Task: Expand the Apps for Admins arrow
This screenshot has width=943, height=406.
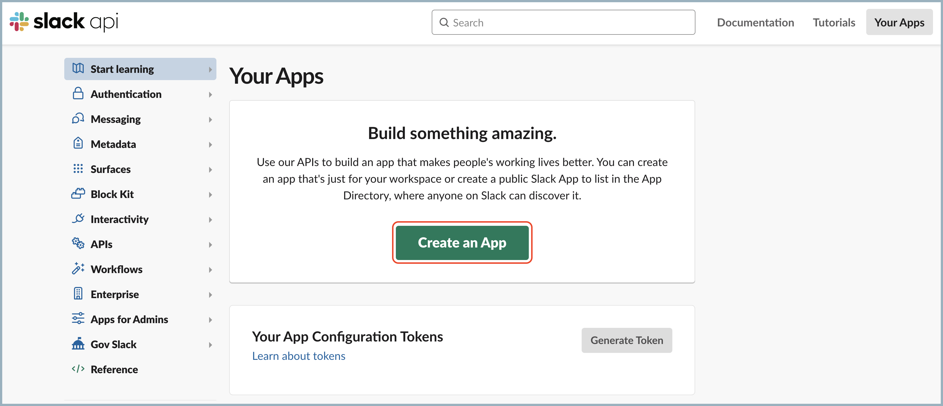Action: [211, 320]
